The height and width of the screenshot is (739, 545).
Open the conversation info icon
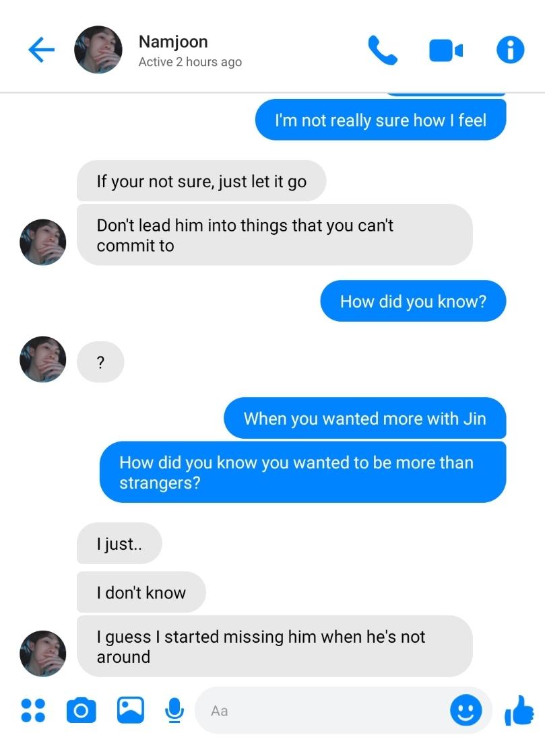[x=510, y=50]
